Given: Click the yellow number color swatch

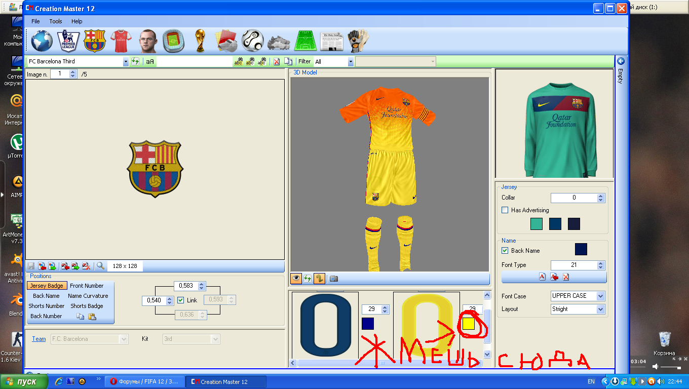Looking at the screenshot, I should point(468,324).
